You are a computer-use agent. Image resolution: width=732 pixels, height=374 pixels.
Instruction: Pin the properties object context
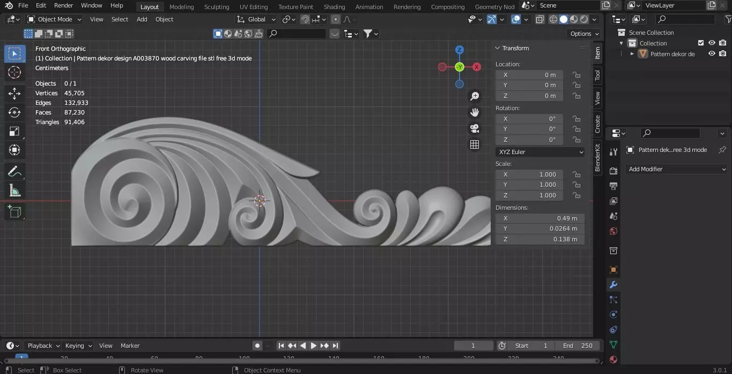click(x=722, y=150)
